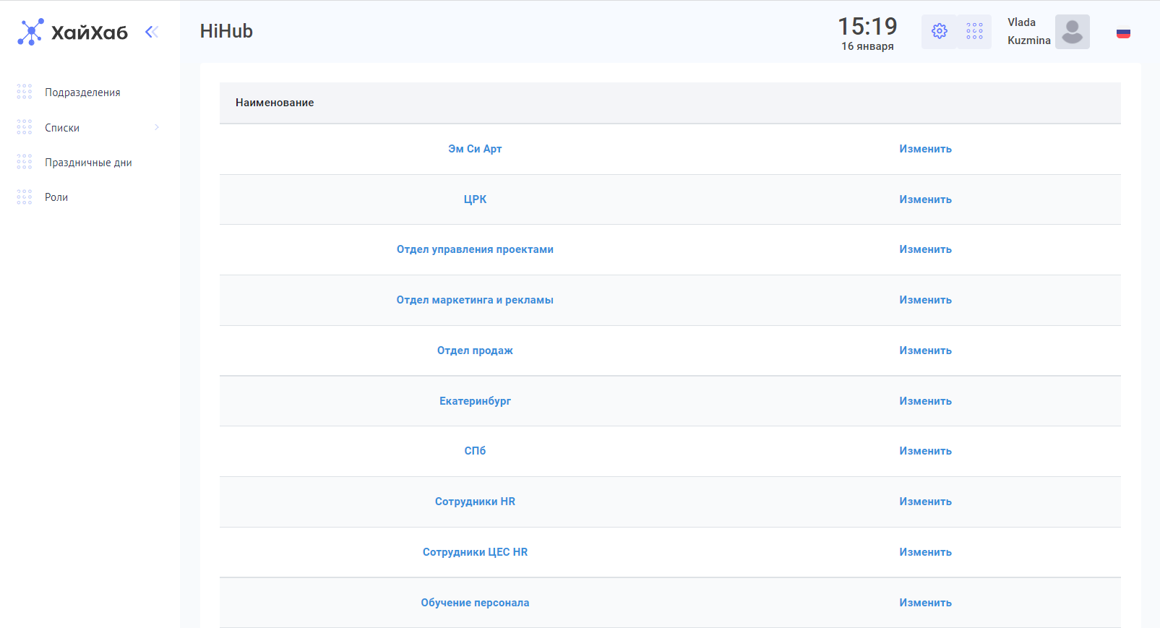Click Изменить for Сотрудники ЦЕС HR
1160x628 pixels.
point(925,552)
